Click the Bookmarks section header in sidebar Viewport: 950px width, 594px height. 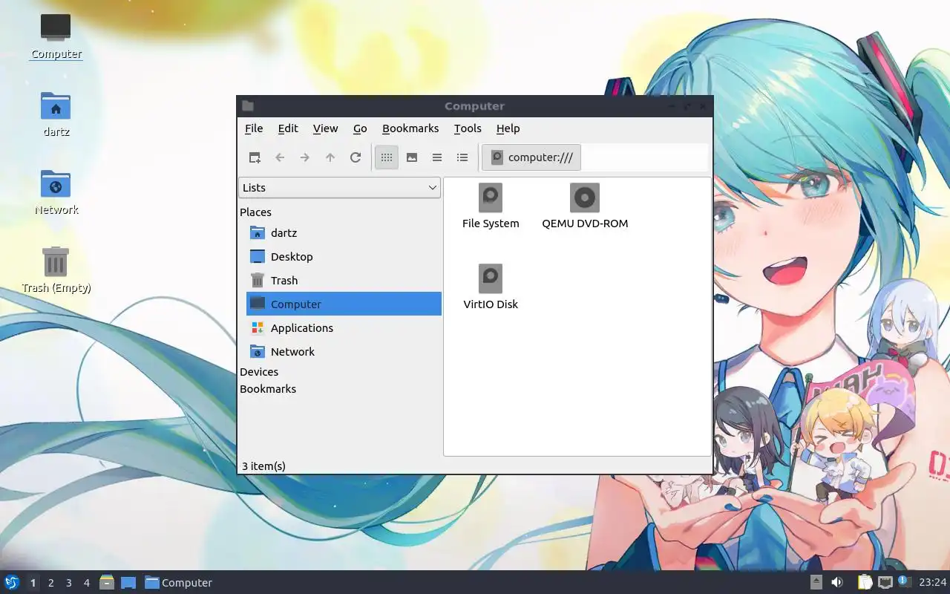coord(268,389)
